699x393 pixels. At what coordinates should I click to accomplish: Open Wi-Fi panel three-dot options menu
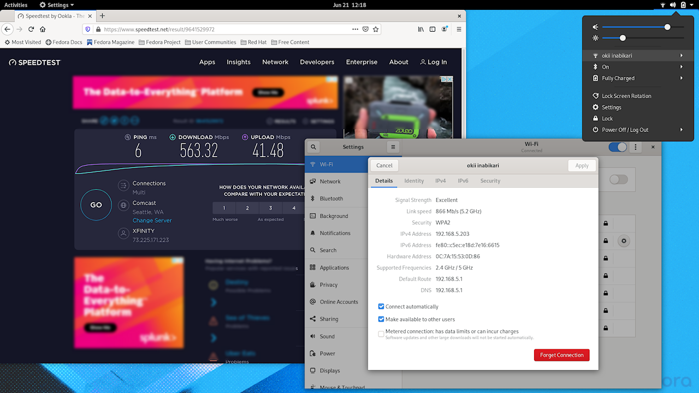(x=636, y=147)
